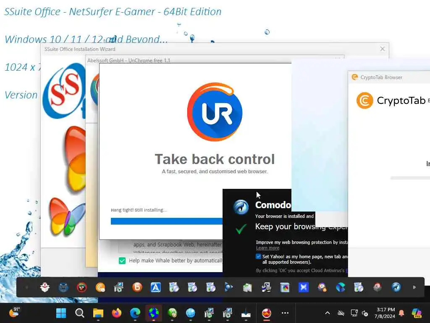Follow the 'Learn more' link in Comodo dialog

click(267, 248)
